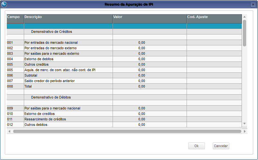Click the Descrição column header
The image size is (258, 160).
pyautogui.click(x=69, y=19)
